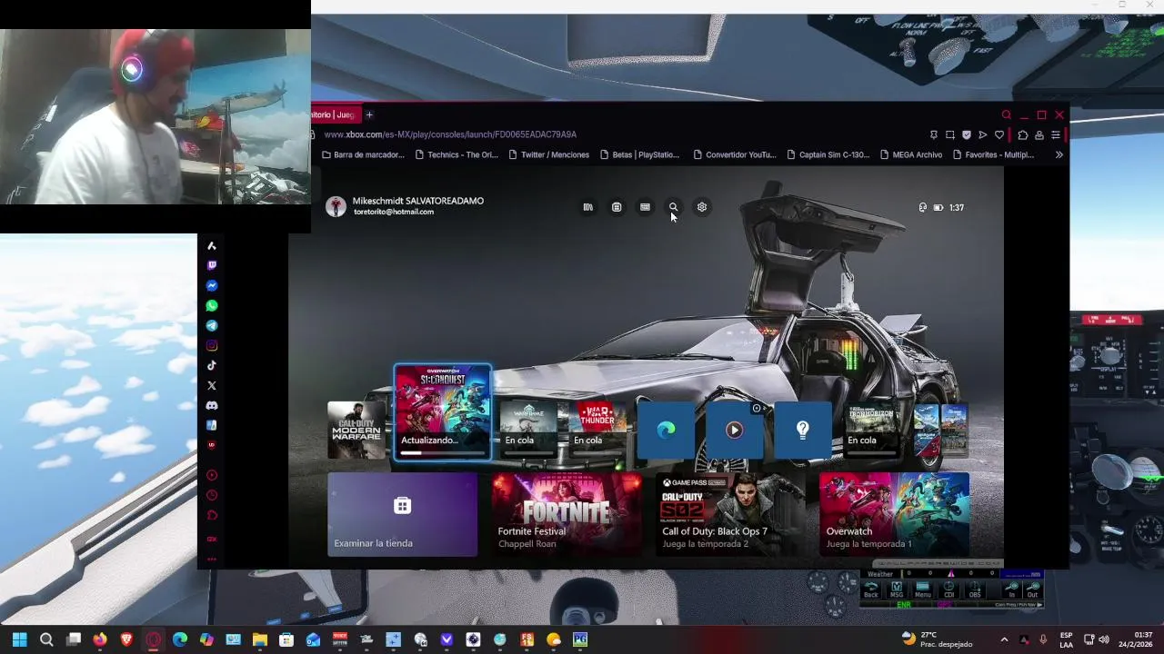Open Windows taskbar search
Screen dimensions: 1164x654
click(x=46, y=639)
